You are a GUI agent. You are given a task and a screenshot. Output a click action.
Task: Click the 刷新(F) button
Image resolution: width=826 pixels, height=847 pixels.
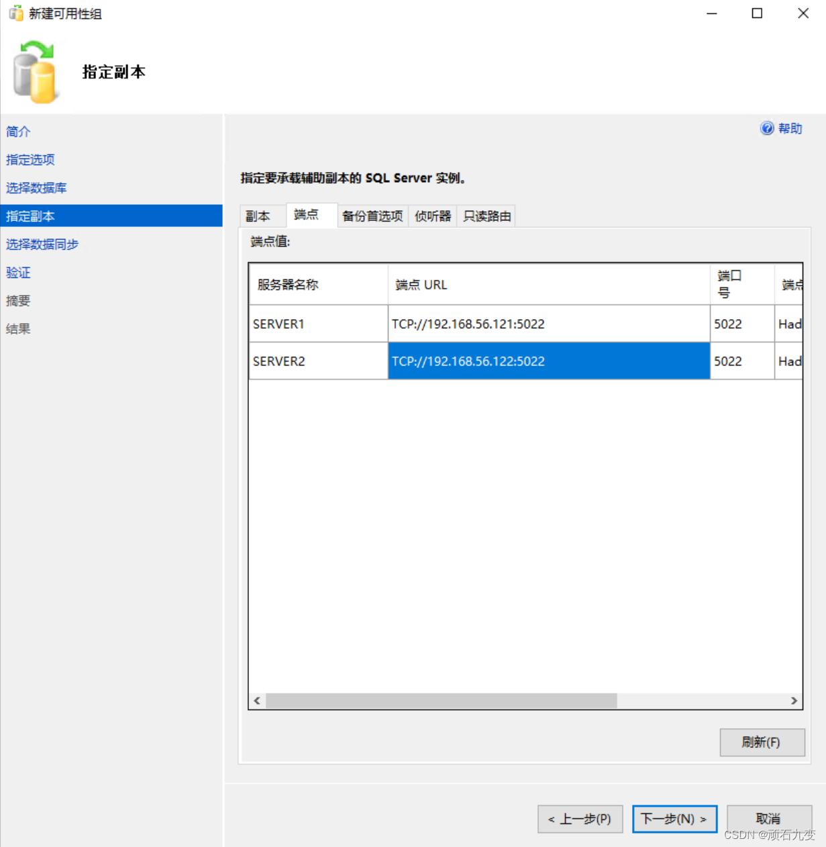tap(762, 742)
